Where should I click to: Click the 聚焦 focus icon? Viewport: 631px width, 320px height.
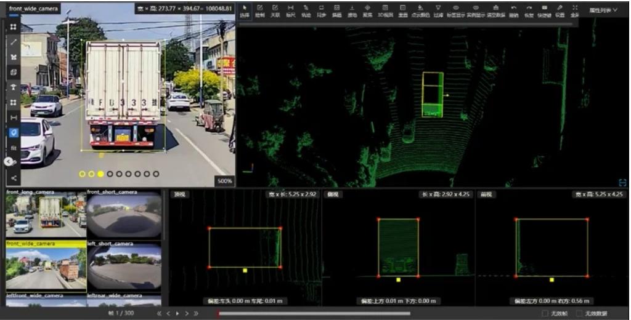tap(367, 11)
